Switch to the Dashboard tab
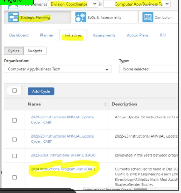This screenshot has width=181, height=193. [x=19, y=35]
